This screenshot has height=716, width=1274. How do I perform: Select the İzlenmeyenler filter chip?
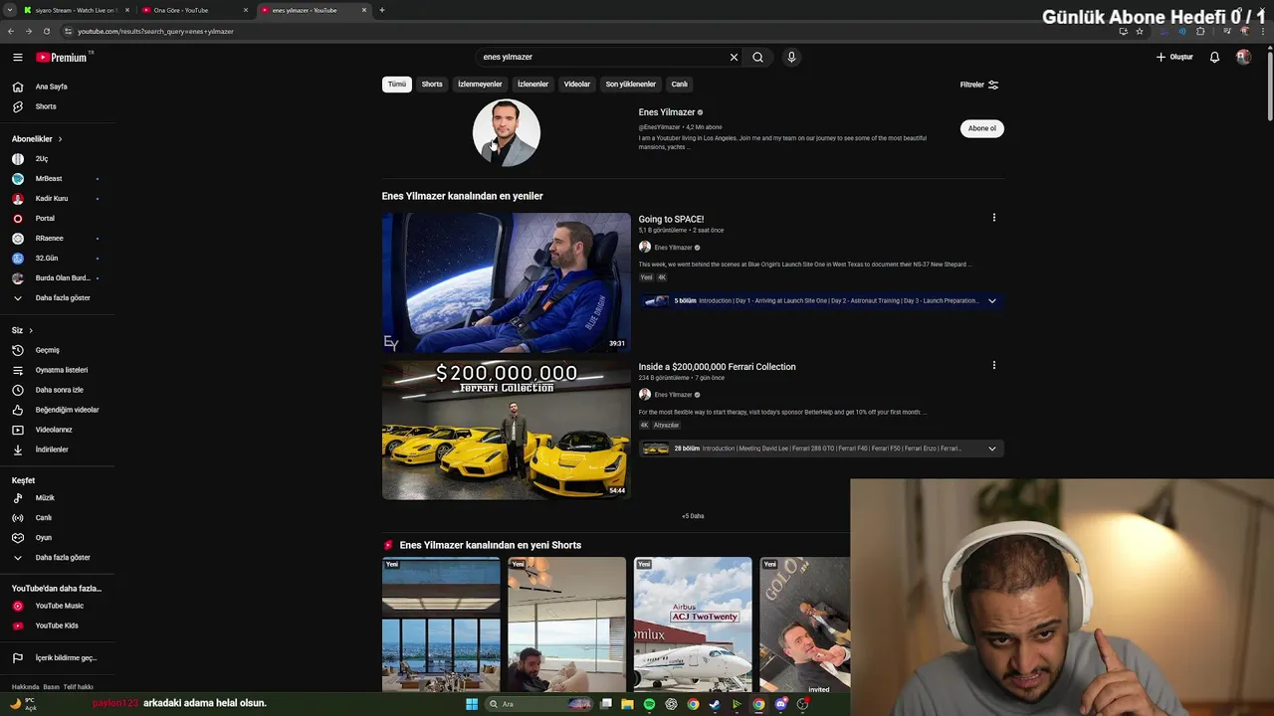[x=480, y=85]
